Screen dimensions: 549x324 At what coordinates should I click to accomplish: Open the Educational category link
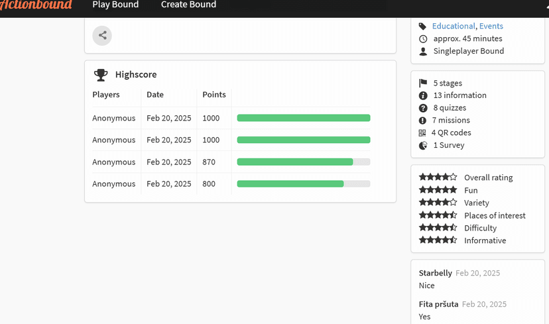click(454, 27)
